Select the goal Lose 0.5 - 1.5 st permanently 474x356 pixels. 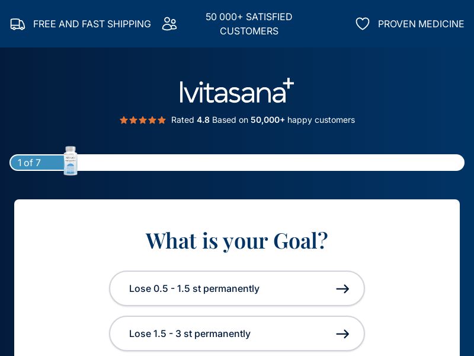click(x=237, y=288)
